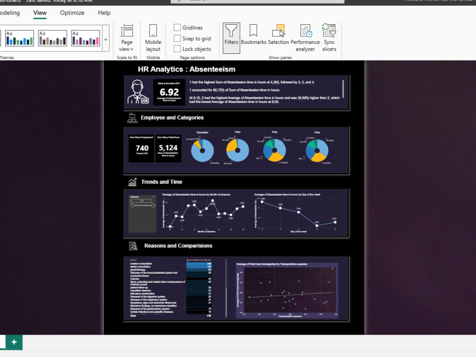Click the Seasons slicer maximum value box

(147, 201)
